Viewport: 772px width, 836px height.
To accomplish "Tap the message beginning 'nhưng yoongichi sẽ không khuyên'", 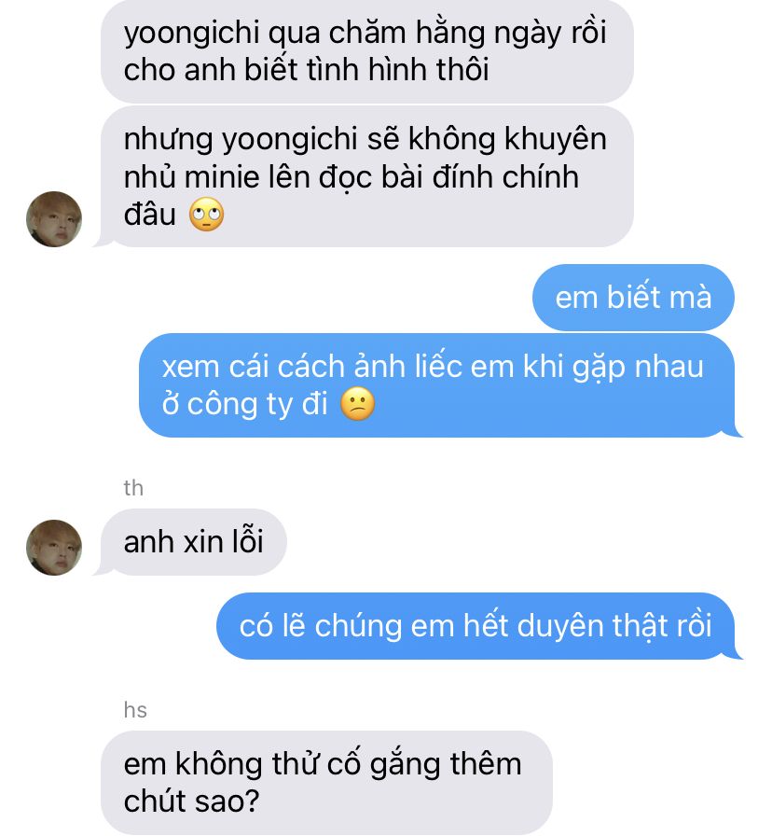I will point(367,176).
